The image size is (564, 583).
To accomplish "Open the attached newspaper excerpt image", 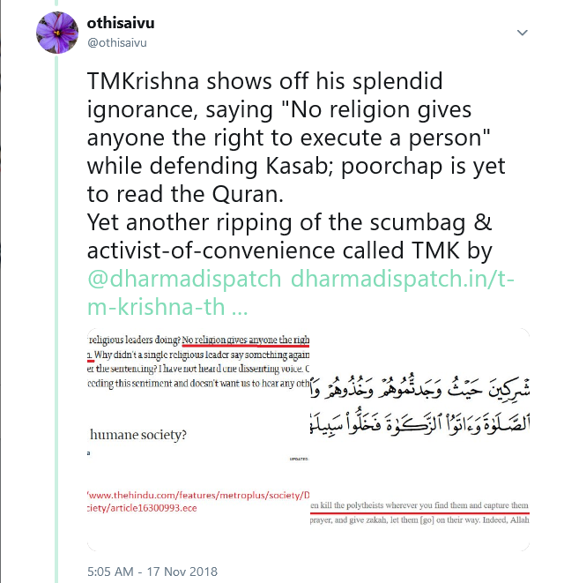I will pyautogui.click(x=198, y=439).
